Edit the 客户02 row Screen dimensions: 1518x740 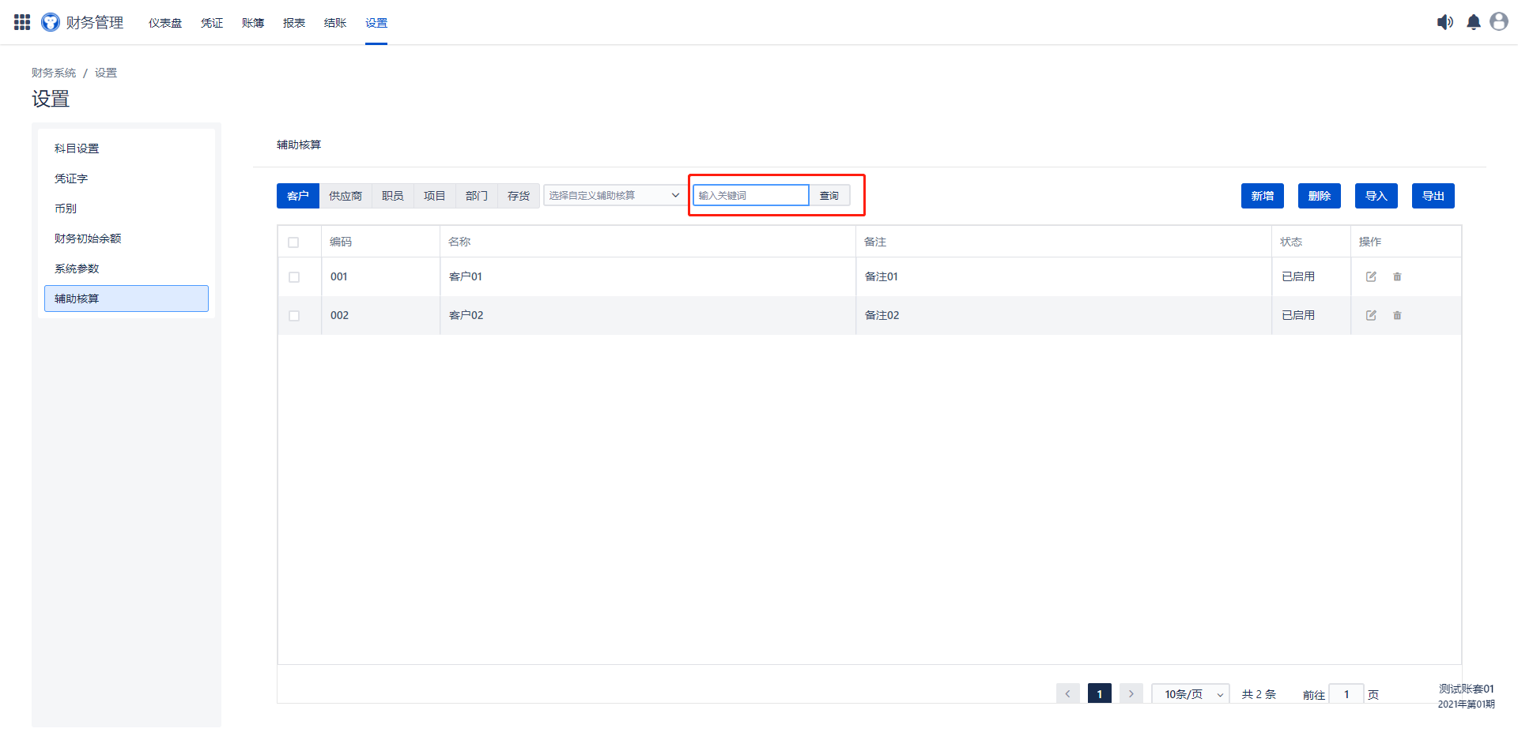click(x=1371, y=315)
